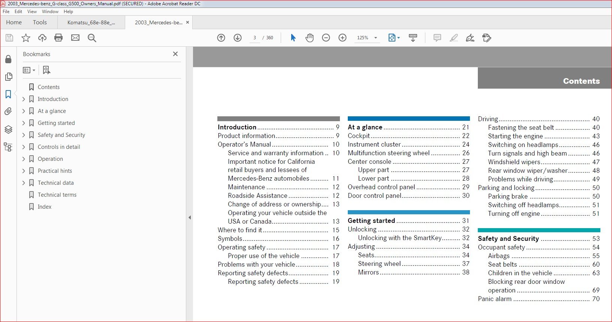Go to previous page arrow
Viewport: 612px width, 322px height.
coord(221,38)
